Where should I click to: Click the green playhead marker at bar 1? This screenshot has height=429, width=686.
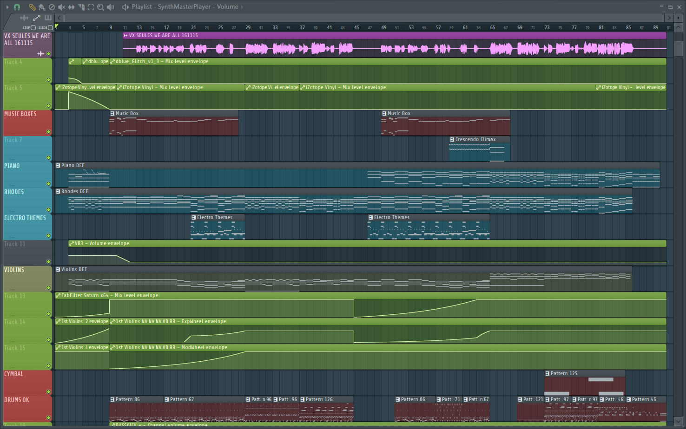[57, 26]
